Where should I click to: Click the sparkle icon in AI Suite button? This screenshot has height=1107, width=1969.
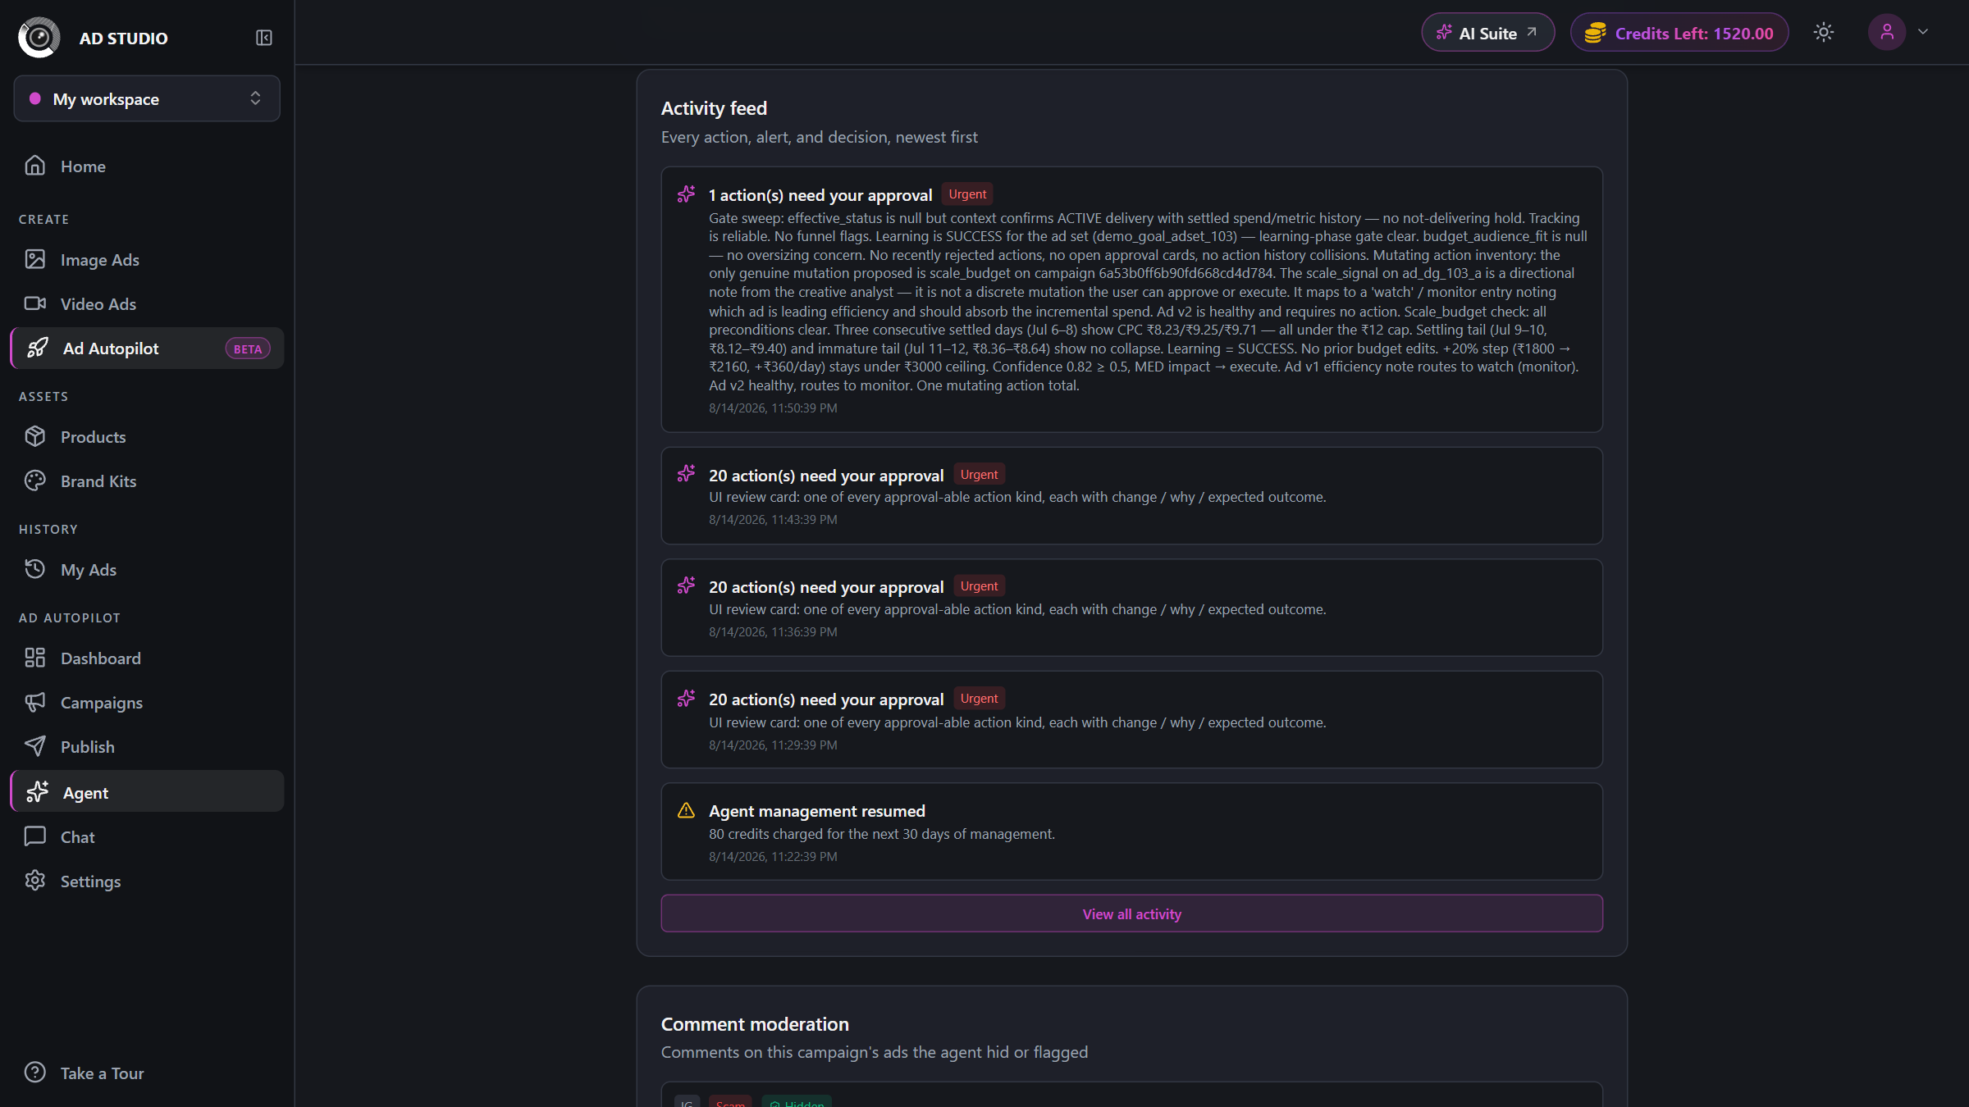1444,33
